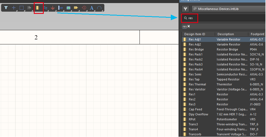Click the Thermistor description cell
Viewport: 266px width, 137px height.
224,84
